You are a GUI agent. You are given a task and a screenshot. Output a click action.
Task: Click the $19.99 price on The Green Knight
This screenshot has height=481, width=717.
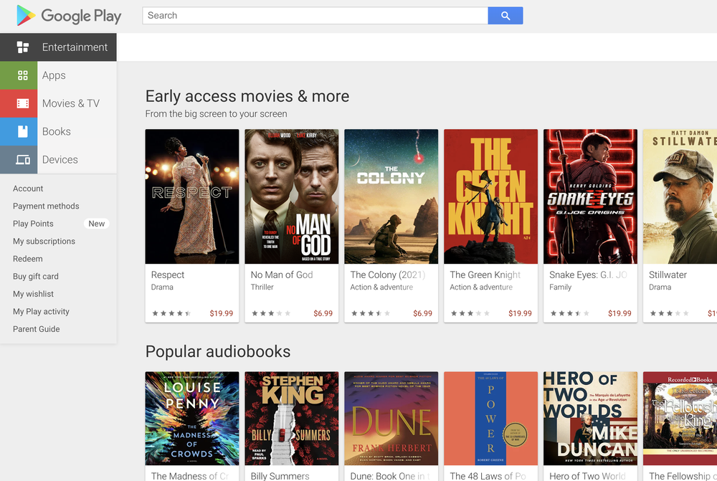pyautogui.click(x=520, y=313)
